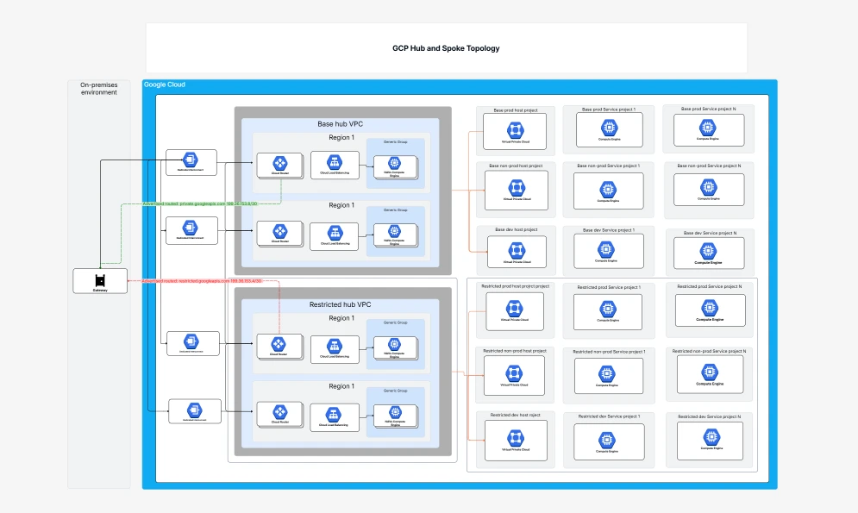Click the red restricted.googleapis.com advertised route label
Image resolution: width=858 pixels, height=513 pixels.
click(202, 281)
